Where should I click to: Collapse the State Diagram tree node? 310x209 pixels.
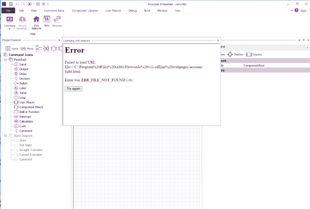click(6, 136)
